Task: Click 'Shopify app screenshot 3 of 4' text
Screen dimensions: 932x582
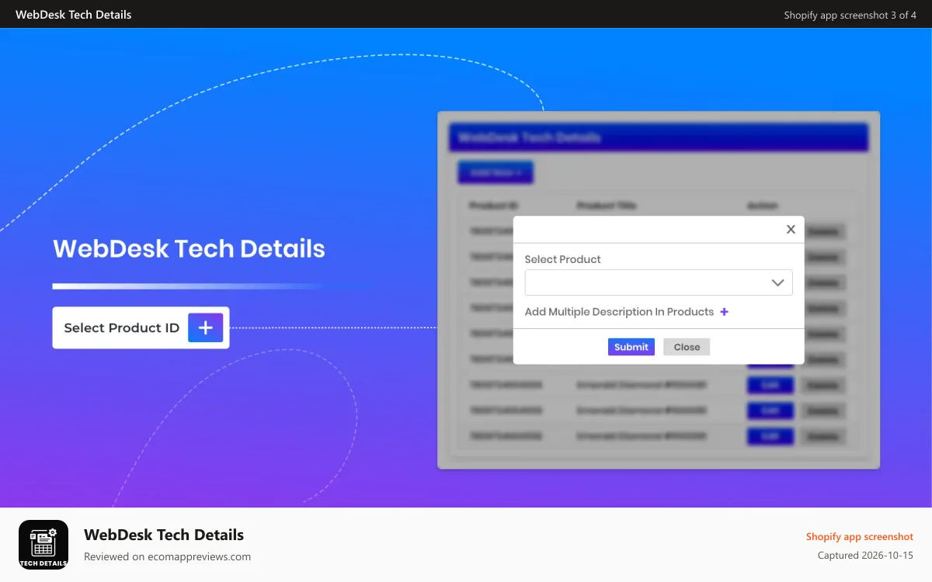Action: [850, 15]
